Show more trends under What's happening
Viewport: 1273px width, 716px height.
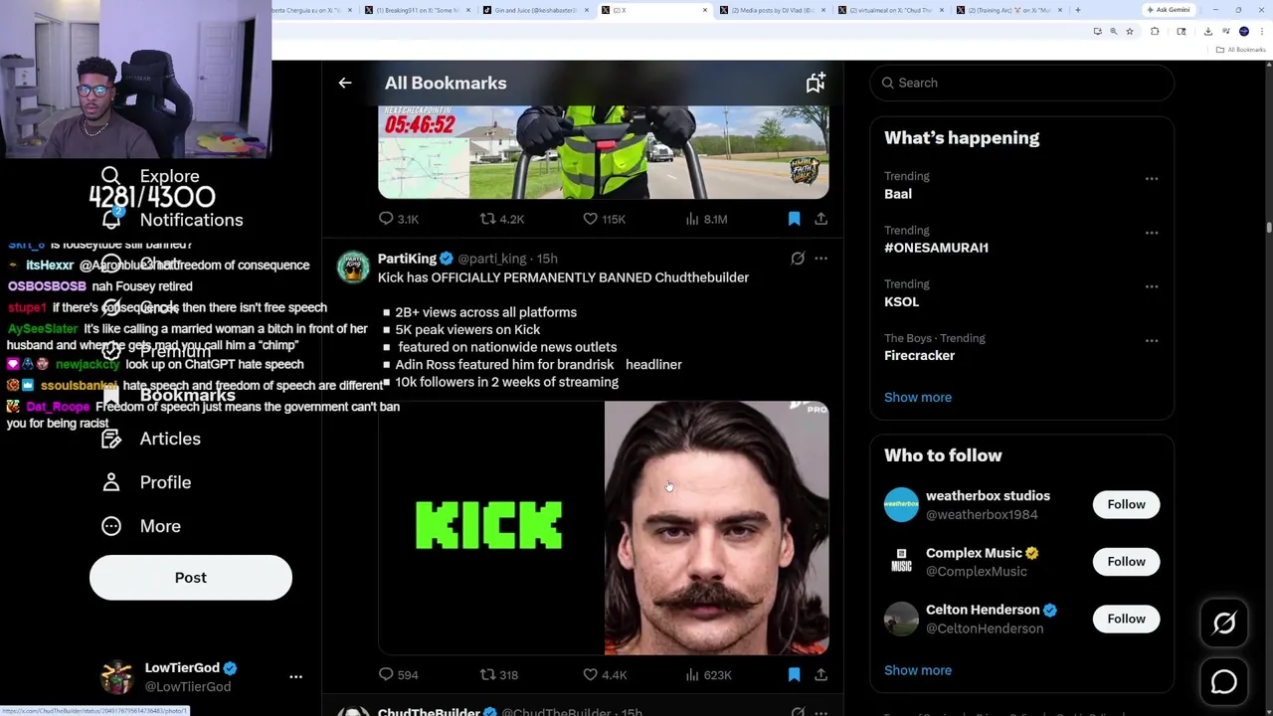918,398
